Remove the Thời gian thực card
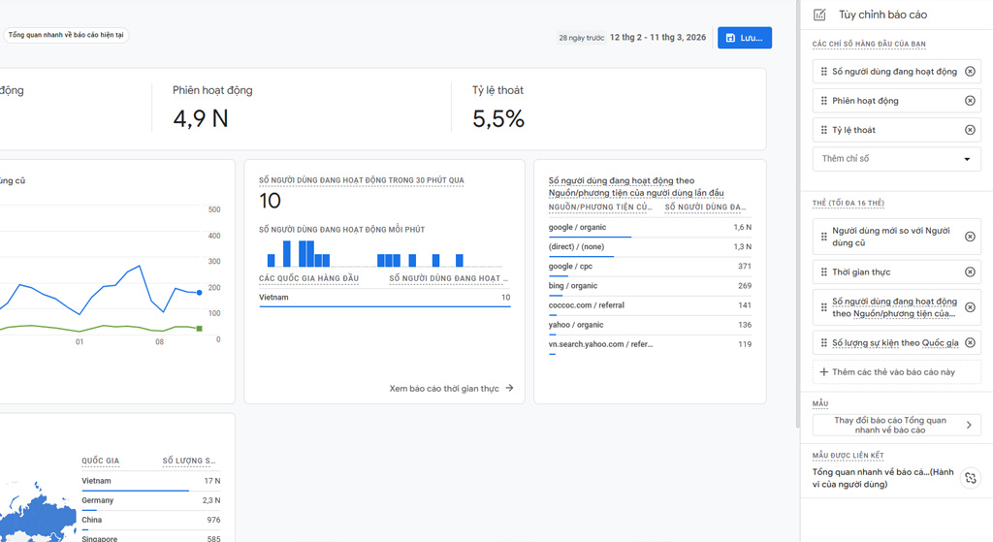Screen dimensions: 993x542 (970, 272)
